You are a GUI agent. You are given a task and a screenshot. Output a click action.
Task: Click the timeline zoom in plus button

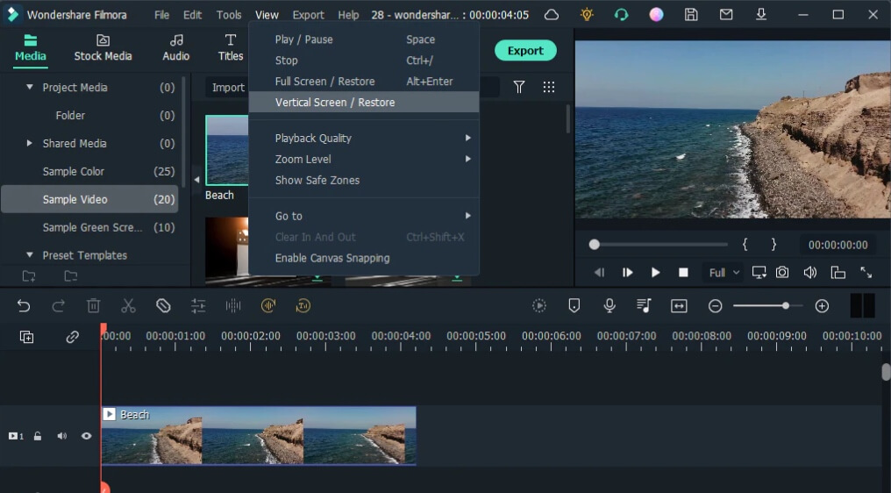822,306
